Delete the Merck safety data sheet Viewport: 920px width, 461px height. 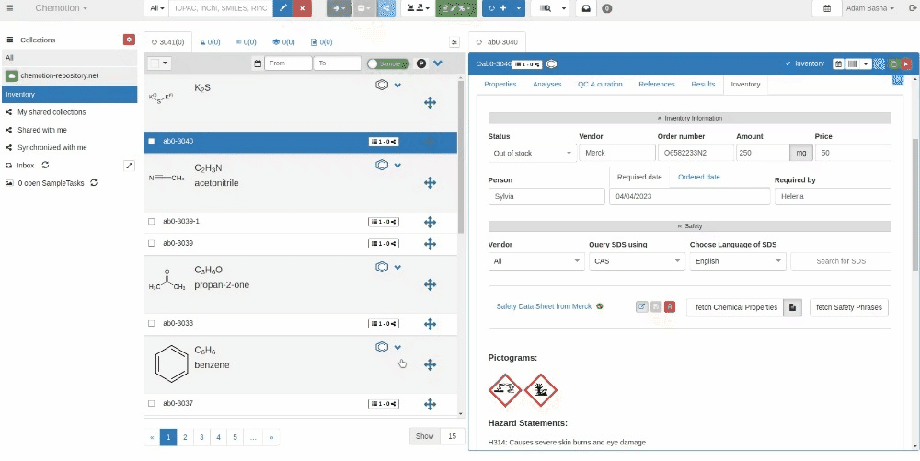(670, 306)
